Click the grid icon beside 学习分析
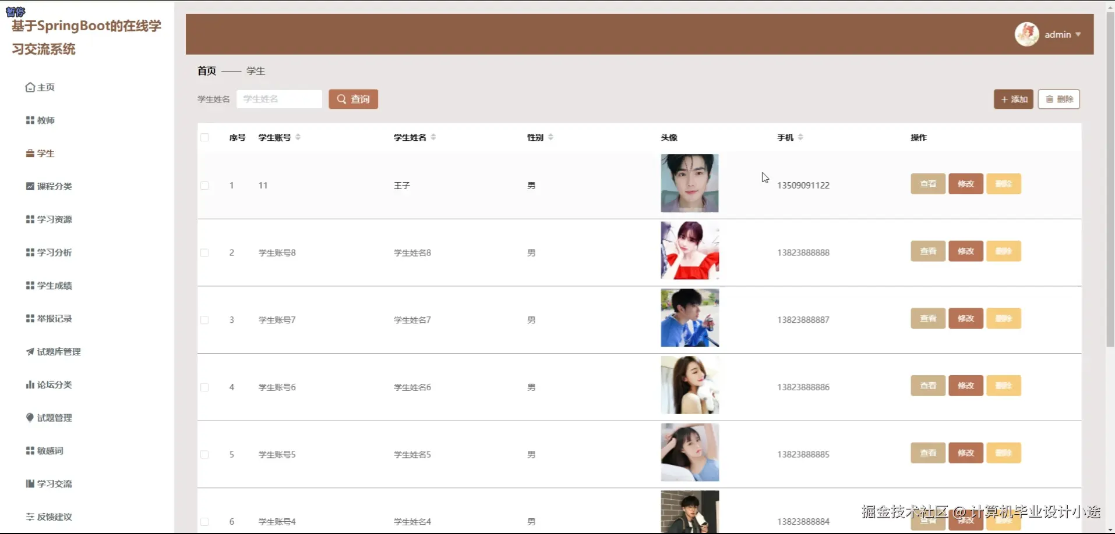1115x534 pixels. pos(30,252)
